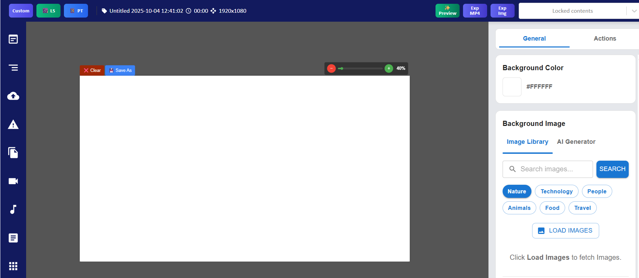Open the apps grid icon
This screenshot has height=278, width=639.
pyautogui.click(x=13, y=266)
